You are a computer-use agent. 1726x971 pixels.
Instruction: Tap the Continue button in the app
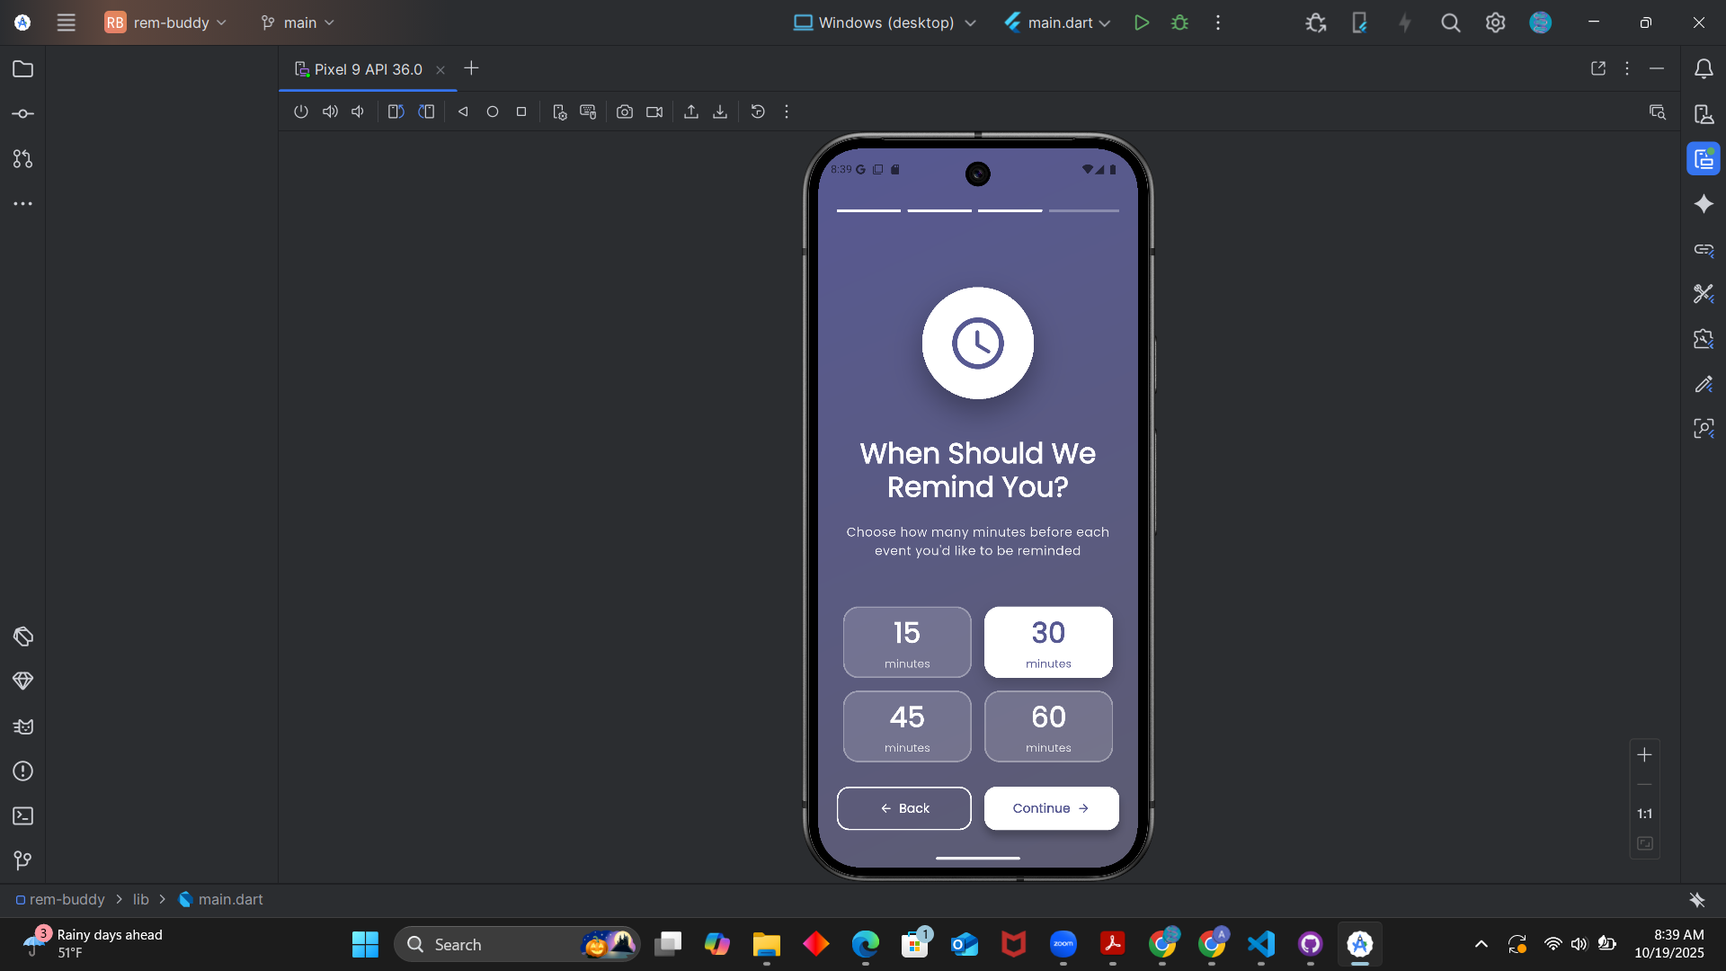(x=1051, y=808)
